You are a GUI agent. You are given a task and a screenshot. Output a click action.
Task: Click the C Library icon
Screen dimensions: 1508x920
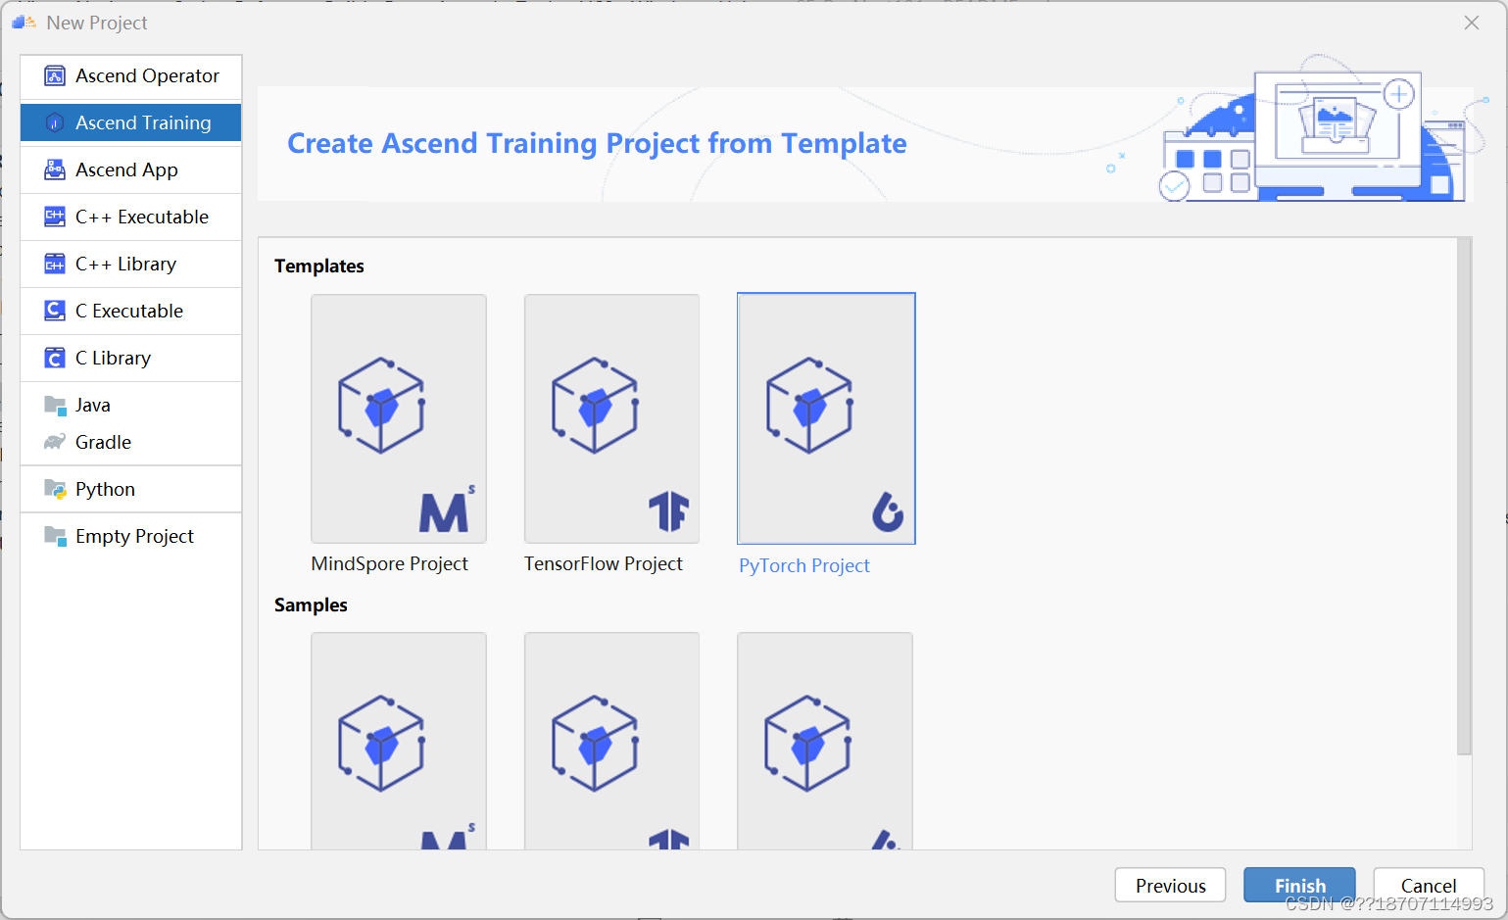point(55,358)
